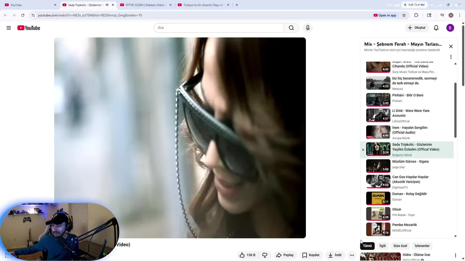The width and height of the screenshot is (465, 261).
Task: Open Chrome three-dot menu
Action: tap(460, 15)
